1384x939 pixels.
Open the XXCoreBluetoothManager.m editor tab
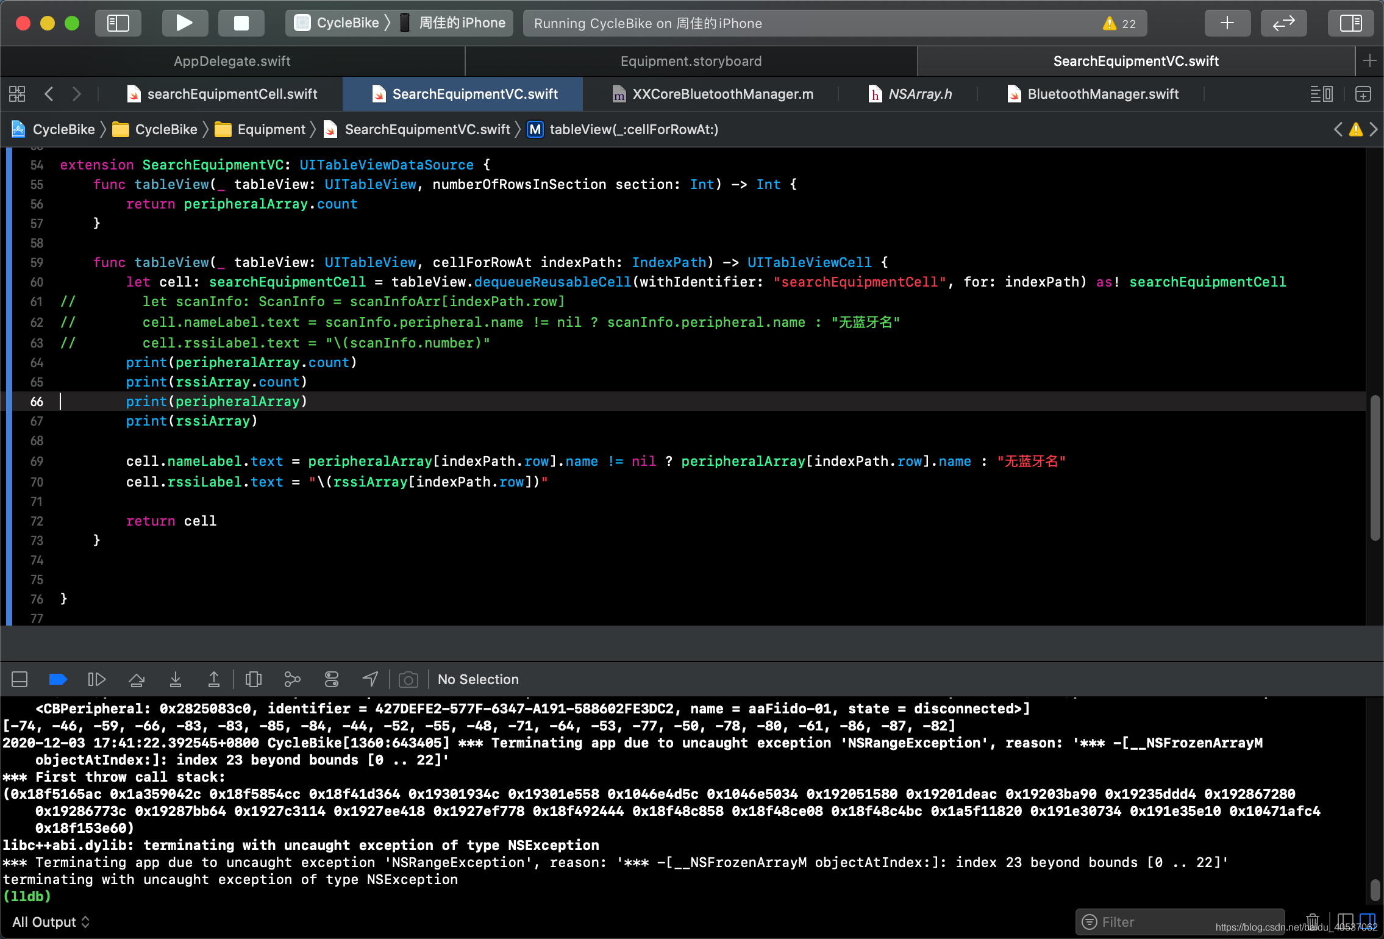(712, 94)
